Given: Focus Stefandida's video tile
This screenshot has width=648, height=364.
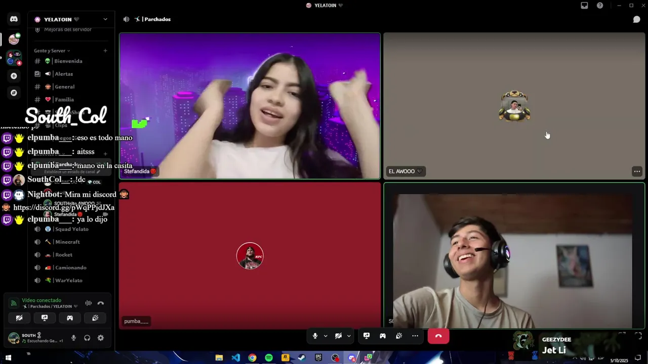Looking at the screenshot, I should tap(250, 106).
